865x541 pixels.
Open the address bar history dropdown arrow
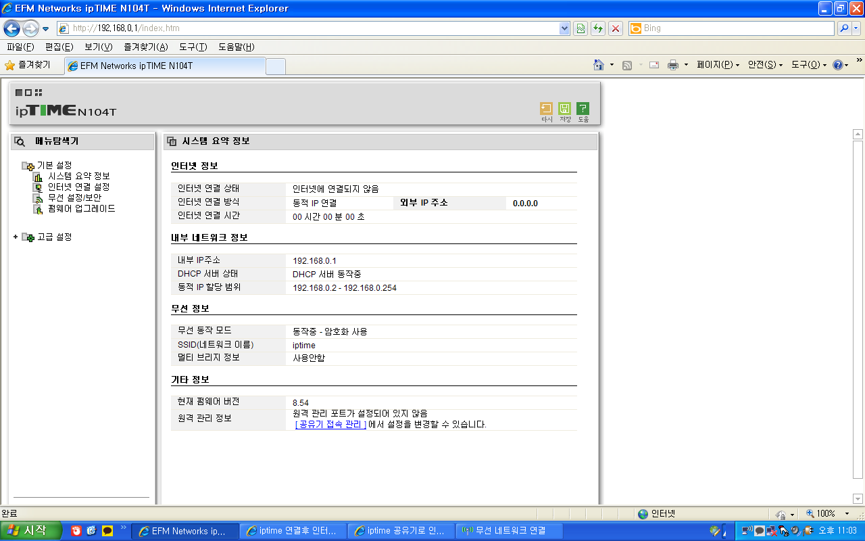click(565, 28)
